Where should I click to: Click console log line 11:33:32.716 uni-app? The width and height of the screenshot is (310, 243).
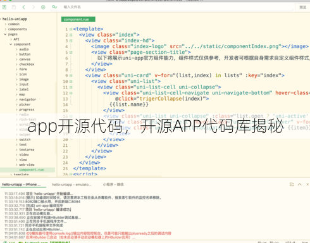pos(34,206)
